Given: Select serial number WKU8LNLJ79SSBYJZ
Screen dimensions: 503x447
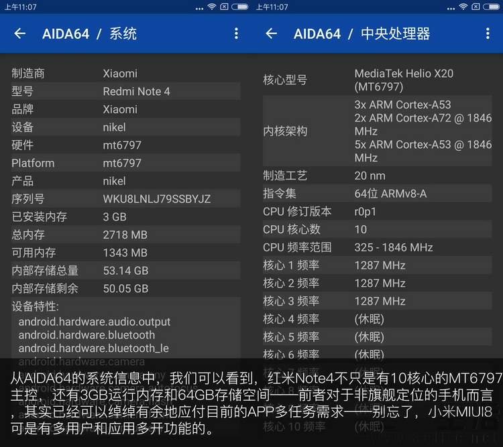Looking at the screenshot, I should [x=156, y=199].
